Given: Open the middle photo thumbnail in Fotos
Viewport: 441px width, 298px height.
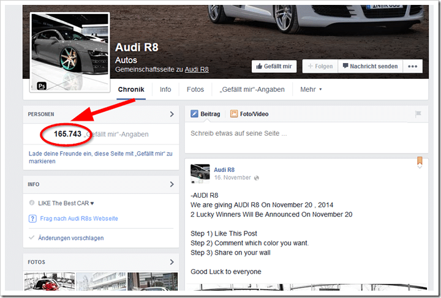Looking at the screenshot, I should click(101, 281).
